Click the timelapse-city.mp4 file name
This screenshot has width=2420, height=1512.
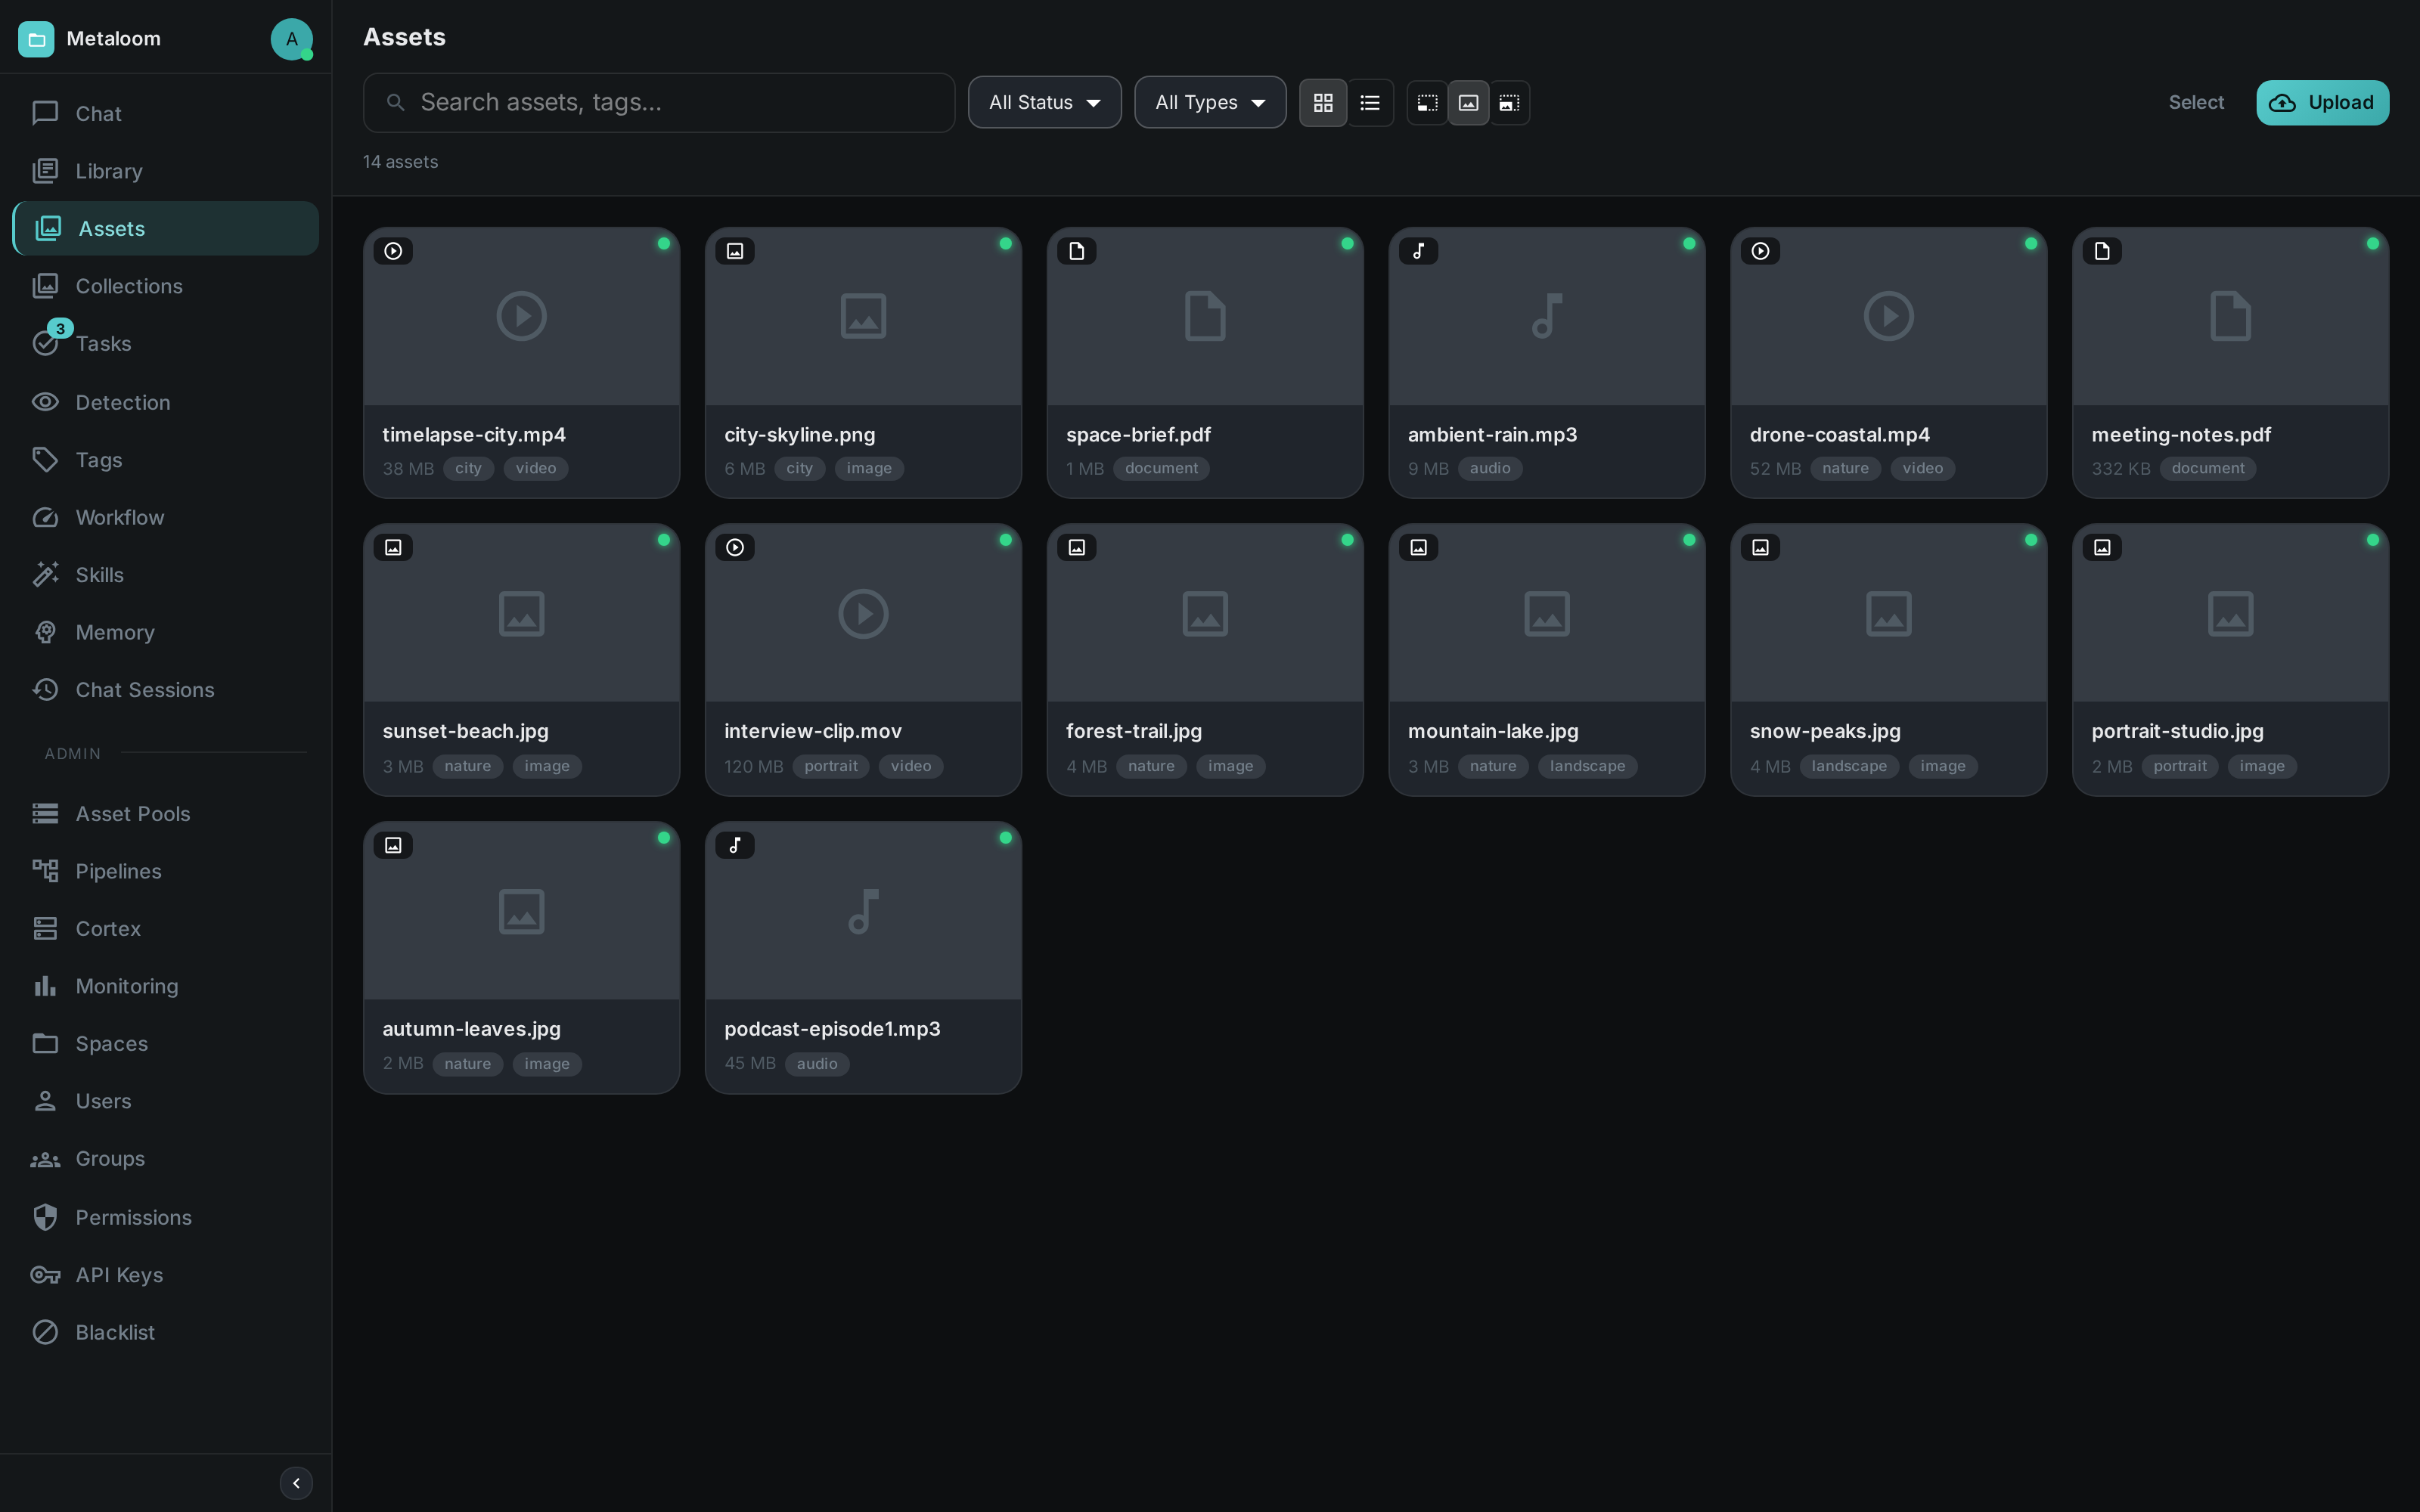474,434
